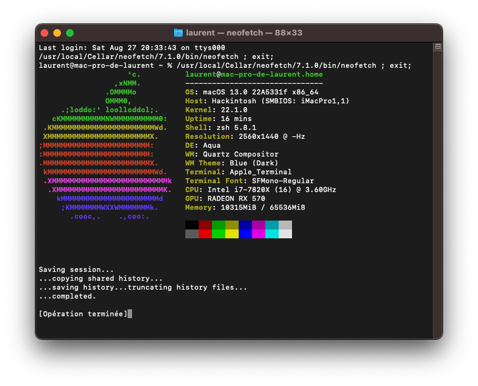This screenshot has height=386, width=478.
Task: Click the 'laurent@mac-pro-de-laurent ~ %' prompt line
Action: [x=225, y=65]
